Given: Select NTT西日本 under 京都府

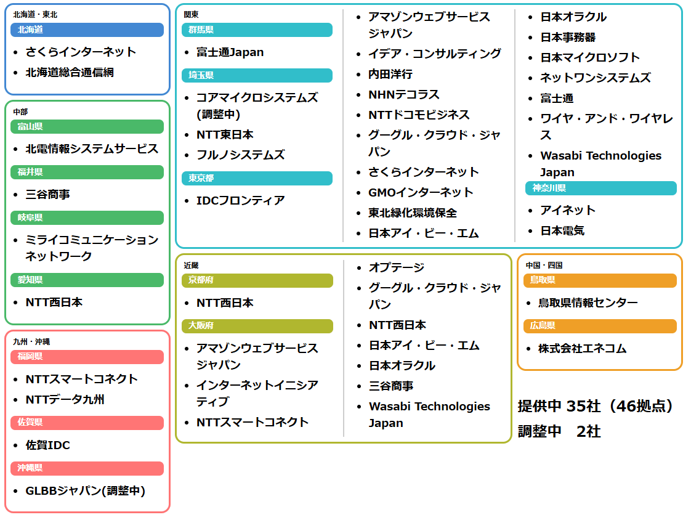Looking at the screenshot, I should (x=225, y=303).
